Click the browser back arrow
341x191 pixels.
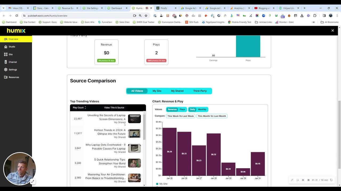tap(4, 16)
